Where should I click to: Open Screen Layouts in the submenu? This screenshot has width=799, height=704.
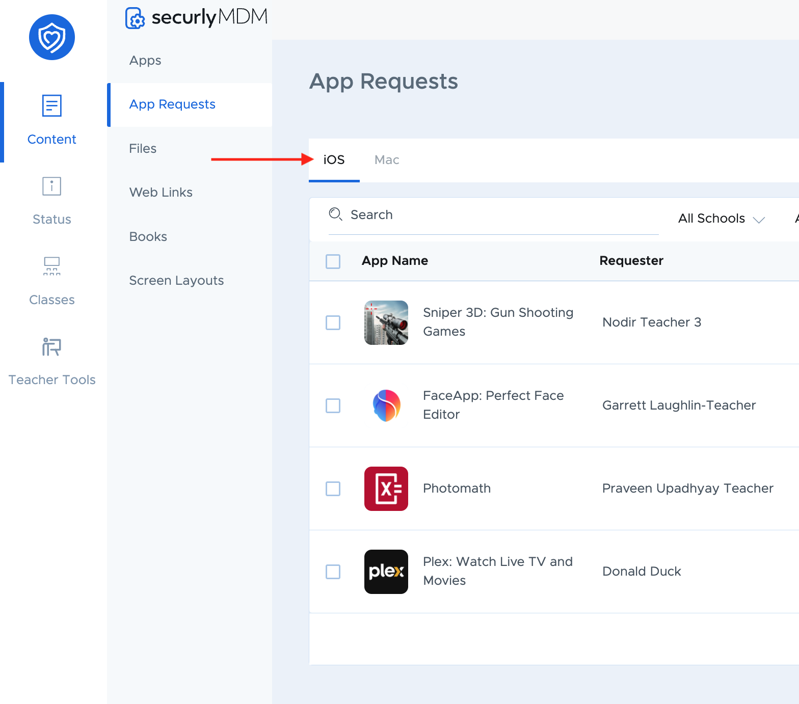pos(176,280)
